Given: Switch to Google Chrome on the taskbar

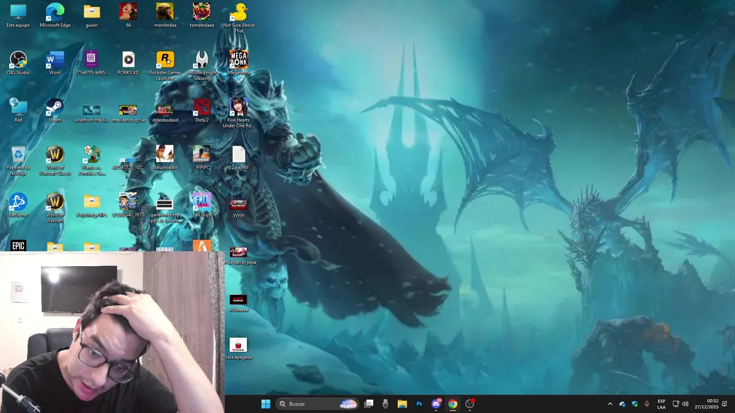Looking at the screenshot, I should pyautogui.click(x=452, y=404).
